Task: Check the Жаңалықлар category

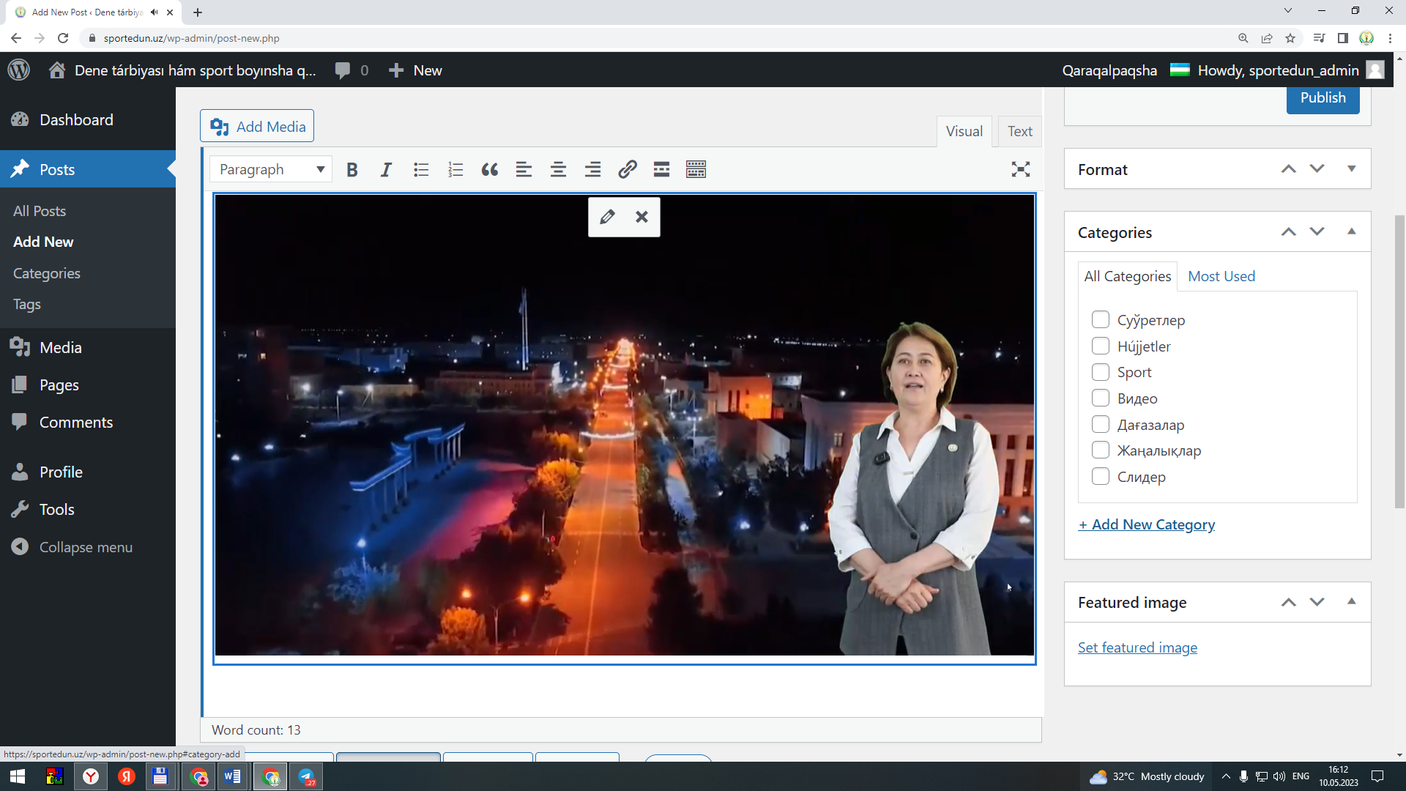Action: (1100, 450)
